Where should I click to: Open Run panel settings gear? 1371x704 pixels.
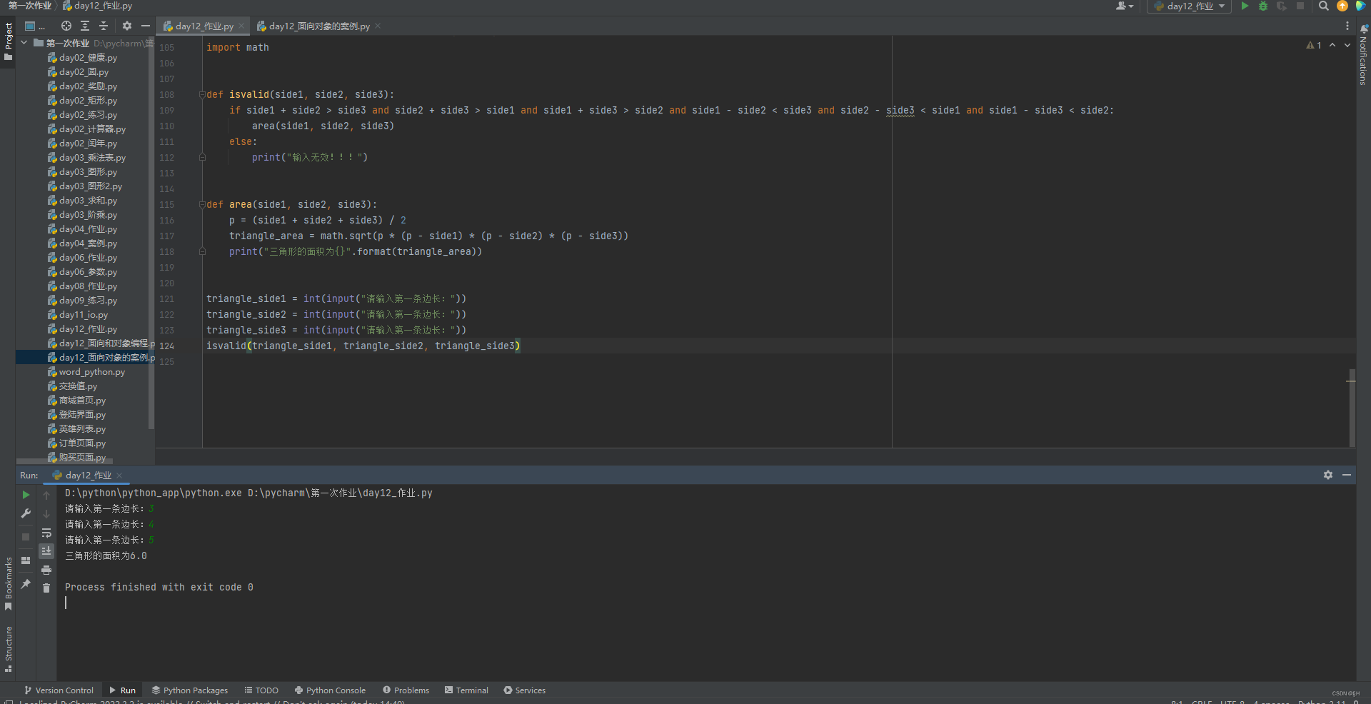point(1328,475)
